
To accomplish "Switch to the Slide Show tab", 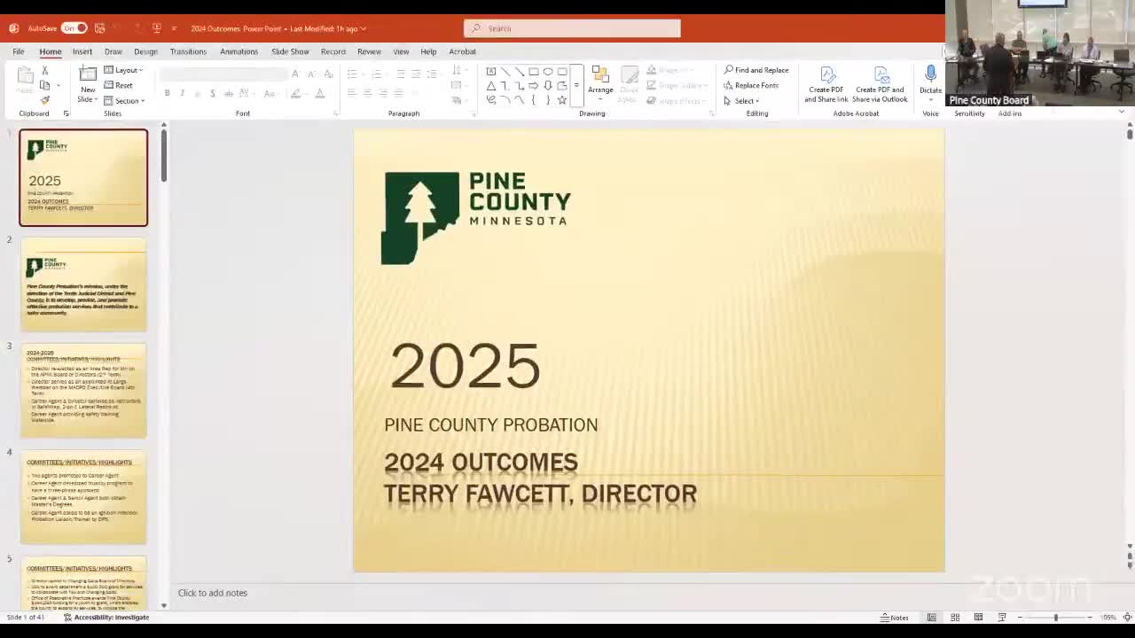I will [x=290, y=51].
